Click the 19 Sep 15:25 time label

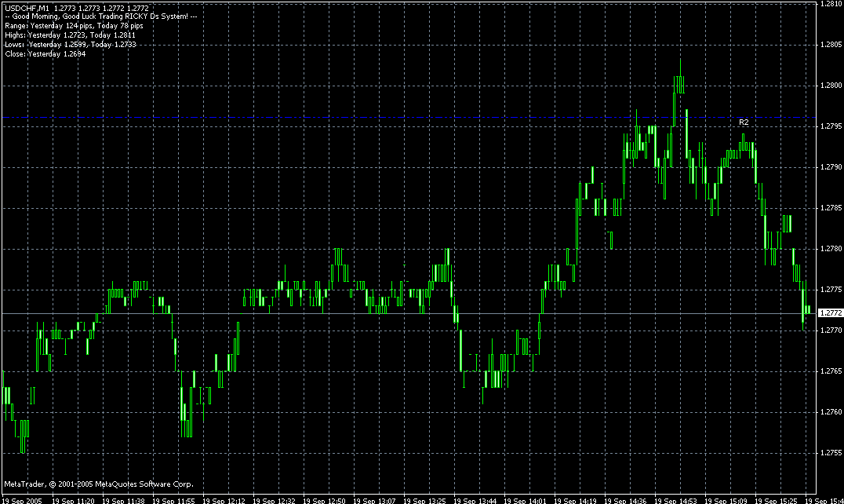tap(776, 500)
